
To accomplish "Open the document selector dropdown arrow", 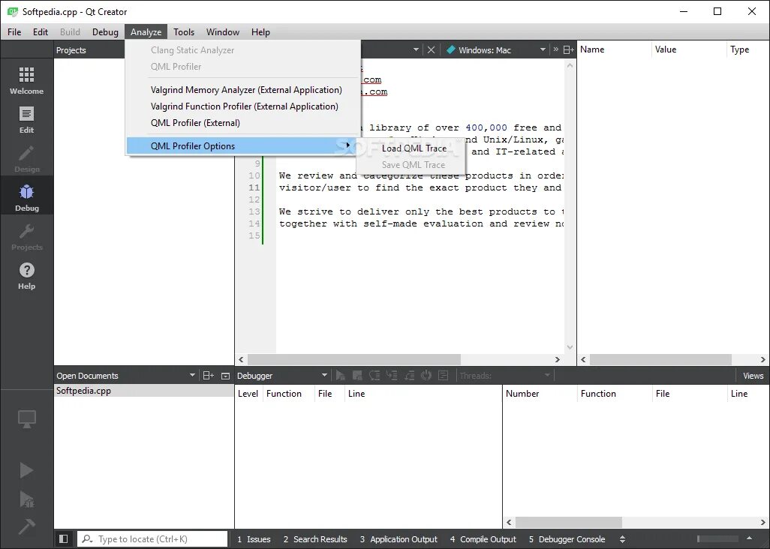I will [416, 50].
